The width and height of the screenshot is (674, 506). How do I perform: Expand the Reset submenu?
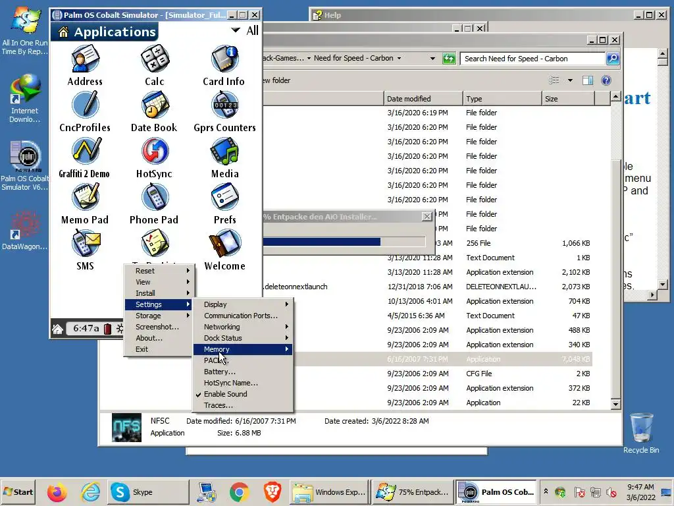pyautogui.click(x=158, y=271)
